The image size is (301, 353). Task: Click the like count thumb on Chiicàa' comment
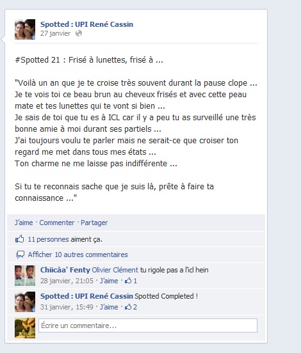(128, 281)
